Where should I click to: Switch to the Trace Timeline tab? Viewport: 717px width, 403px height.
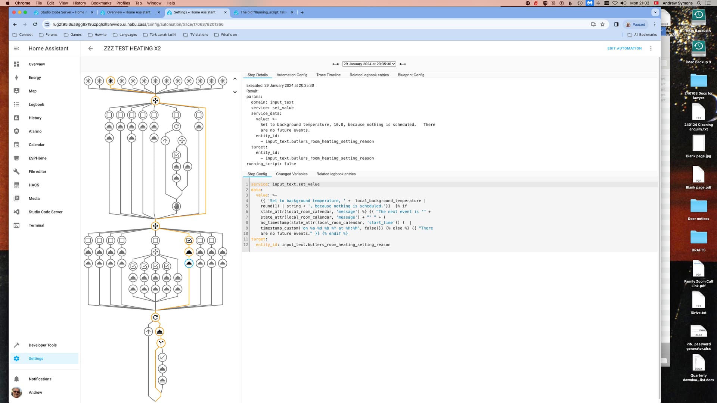[x=328, y=75]
